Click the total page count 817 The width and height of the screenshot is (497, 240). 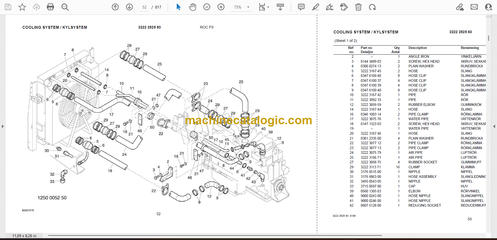click(158, 7)
